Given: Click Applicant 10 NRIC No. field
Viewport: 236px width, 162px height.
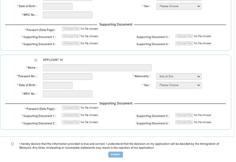Looking at the screenshot, I should pos(68,94).
